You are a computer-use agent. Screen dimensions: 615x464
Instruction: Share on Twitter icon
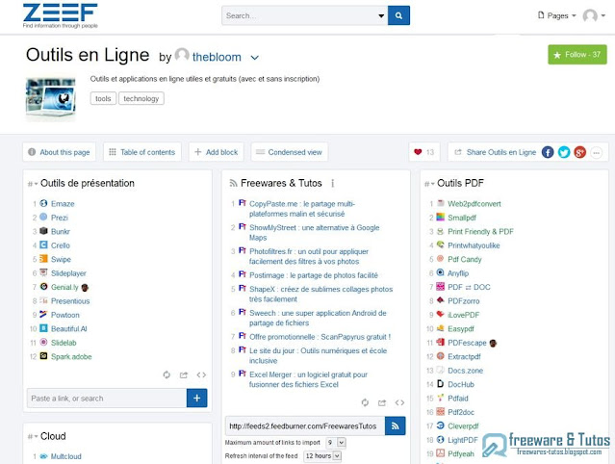pos(564,152)
